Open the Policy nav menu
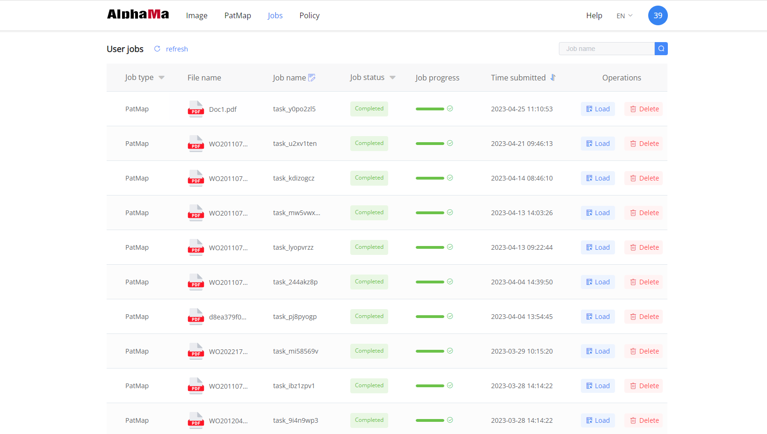 pos(310,15)
